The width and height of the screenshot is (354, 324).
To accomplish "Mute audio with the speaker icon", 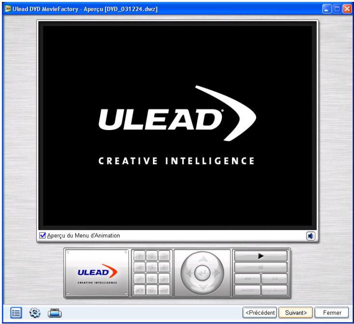I will [311, 236].
